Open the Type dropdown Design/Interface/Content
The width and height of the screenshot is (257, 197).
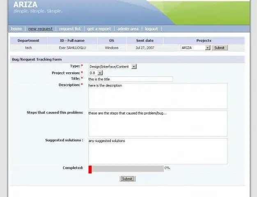point(112,66)
